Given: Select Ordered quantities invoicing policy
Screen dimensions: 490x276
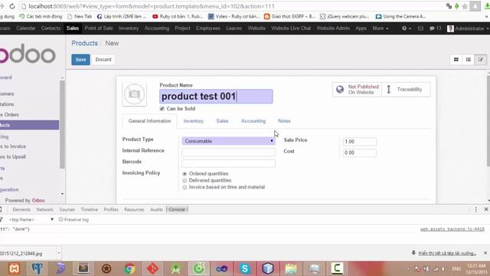Looking at the screenshot, I should pos(185,174).
